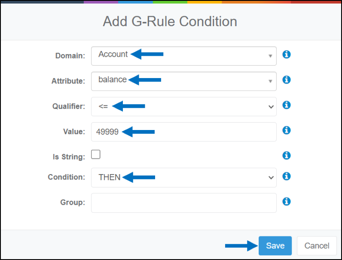Open the Qualifier dropdown set to <=
This screenshot has width=342, height=260.
(x=183, y=106)
